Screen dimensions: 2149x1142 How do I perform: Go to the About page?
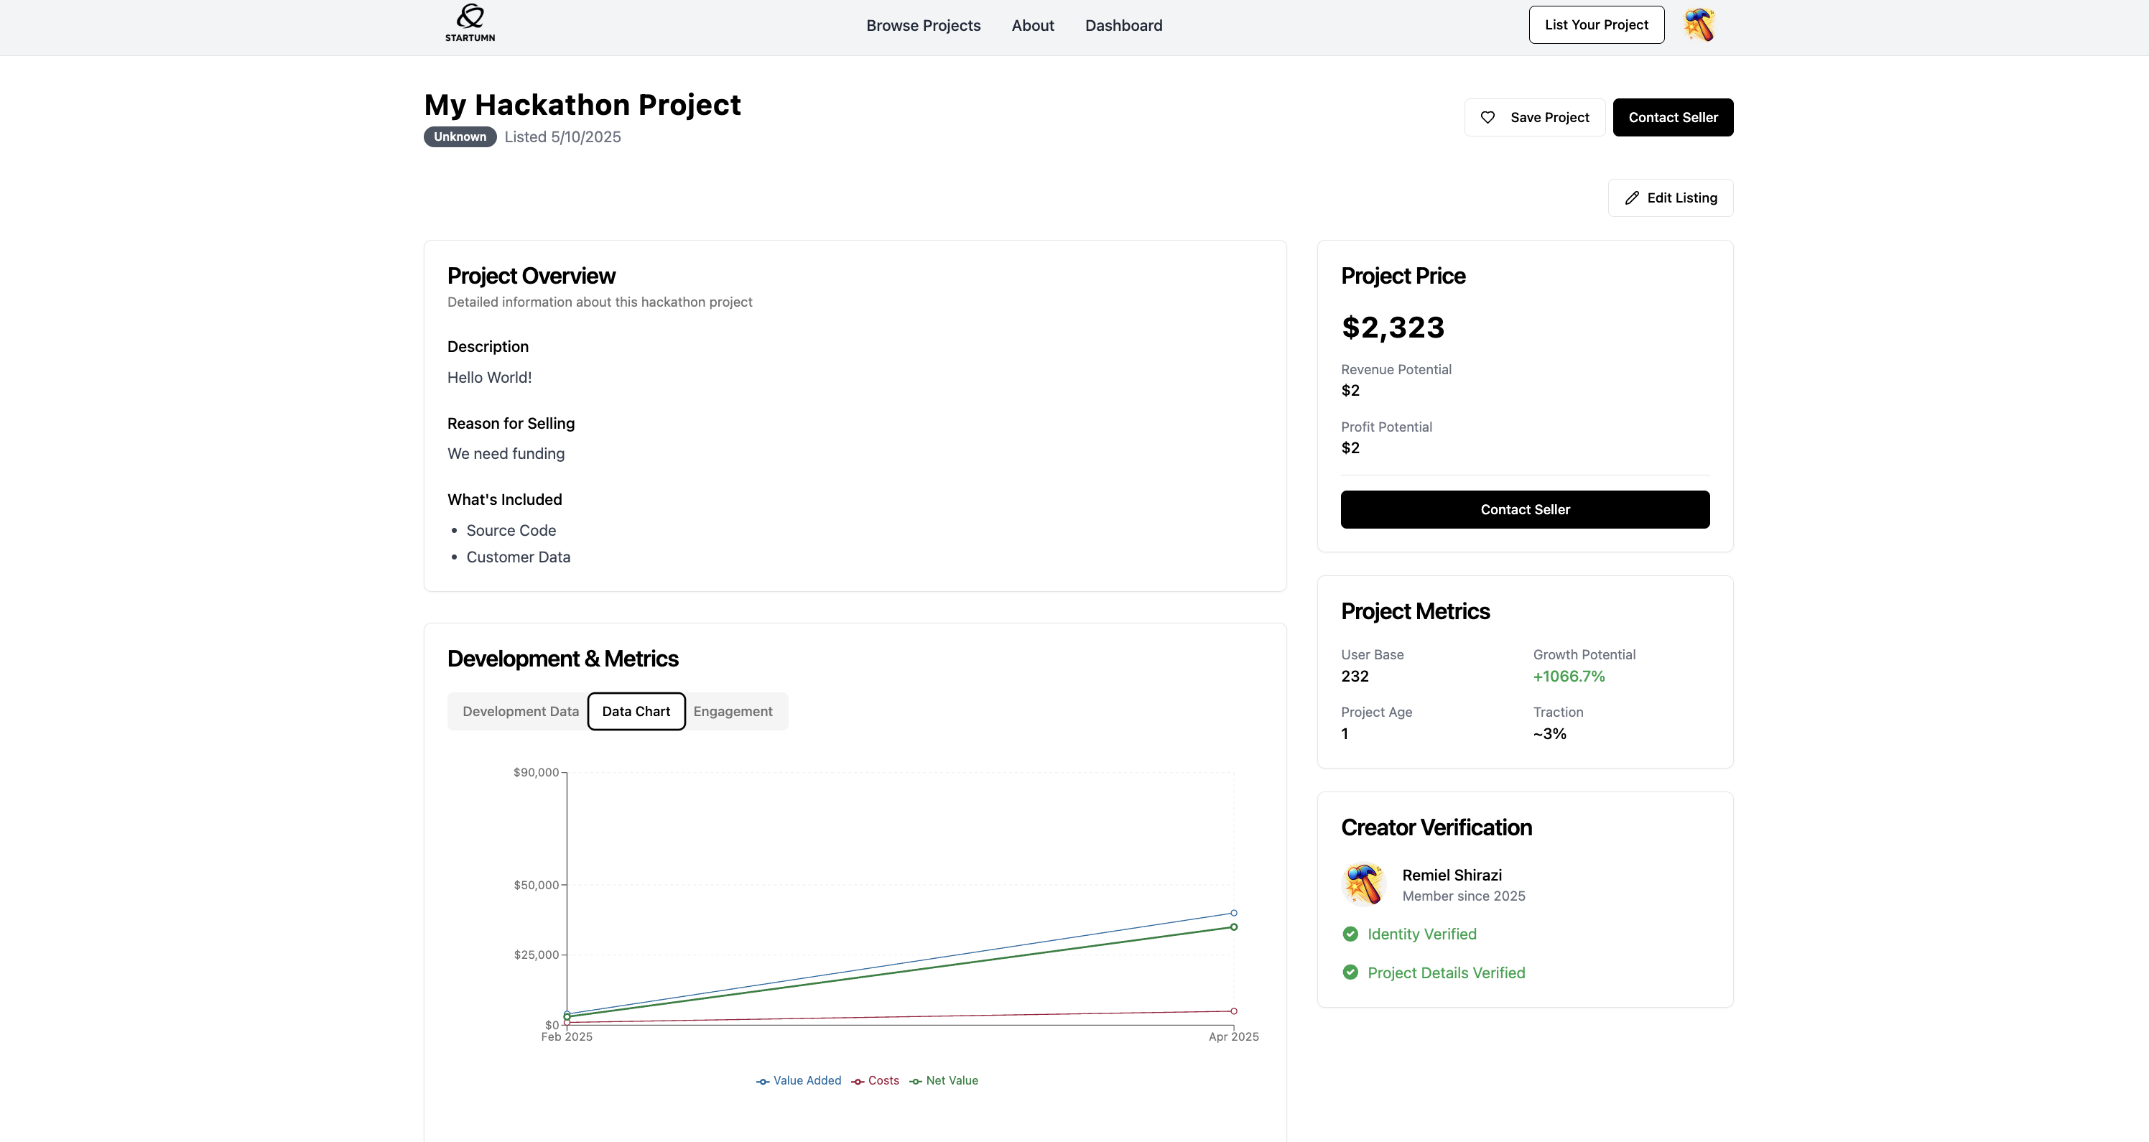coord(1032,26)
